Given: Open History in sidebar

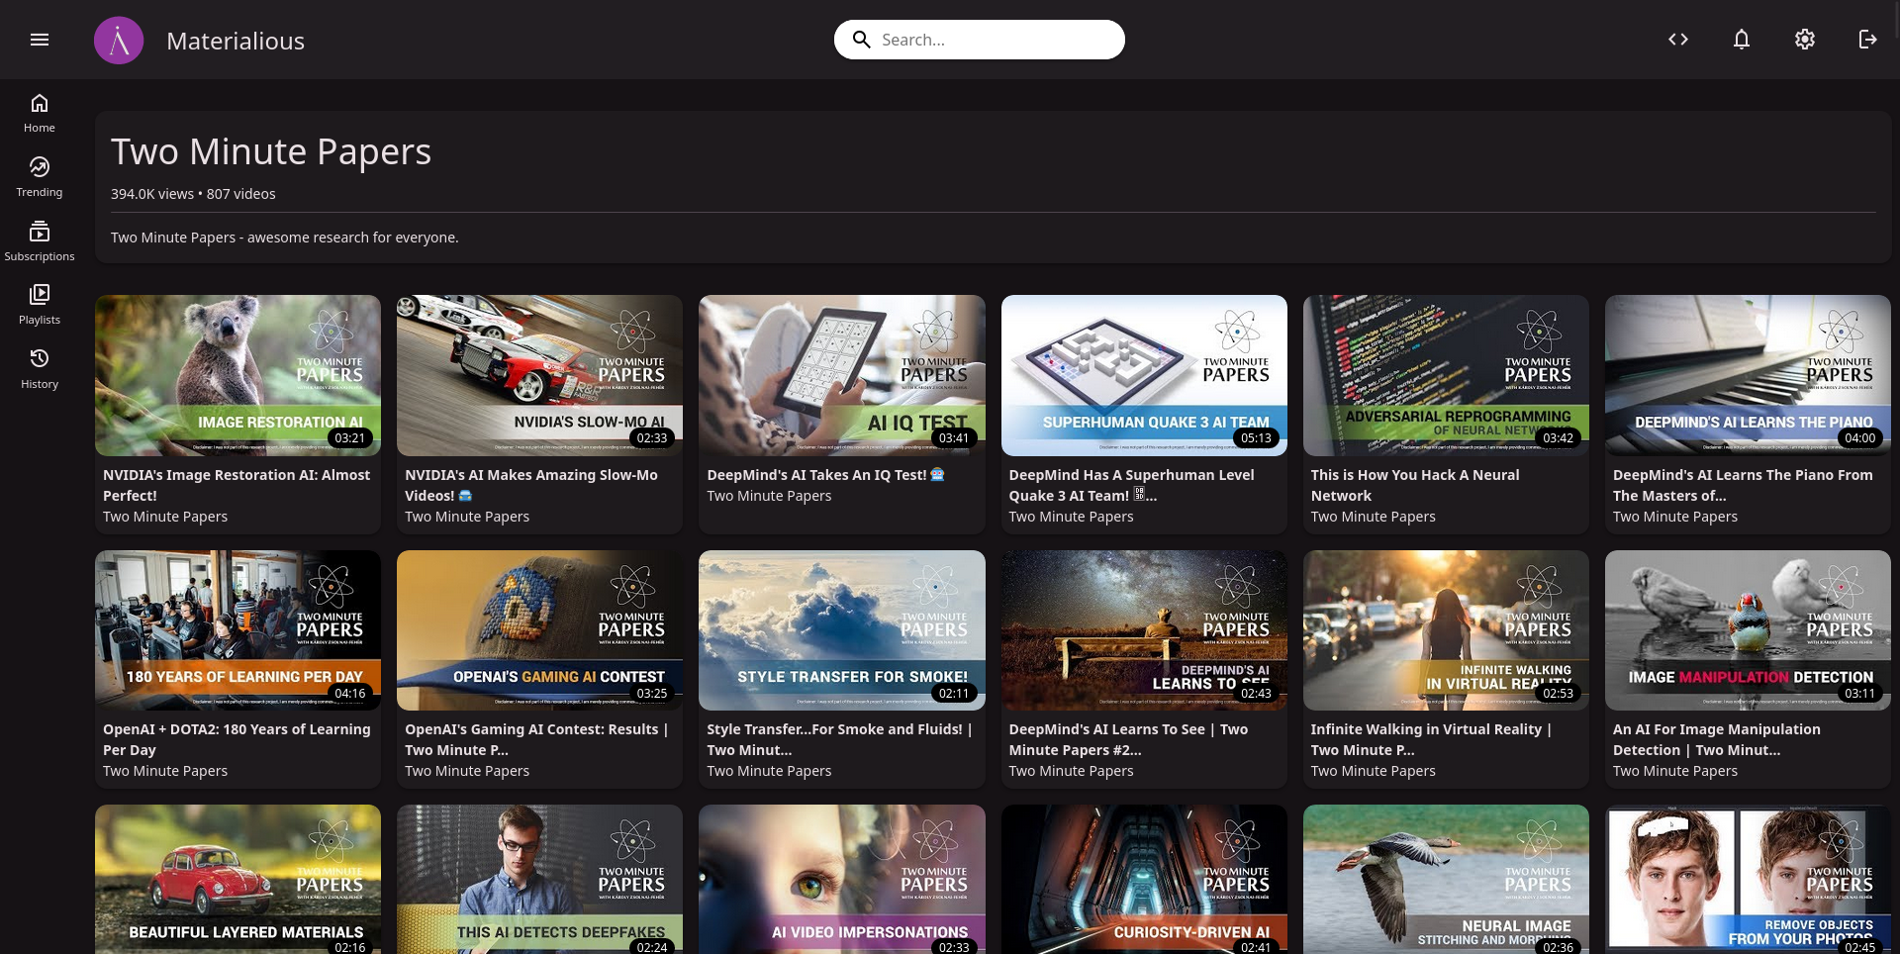Looking at the screenshot, I should tap(40, 369).
